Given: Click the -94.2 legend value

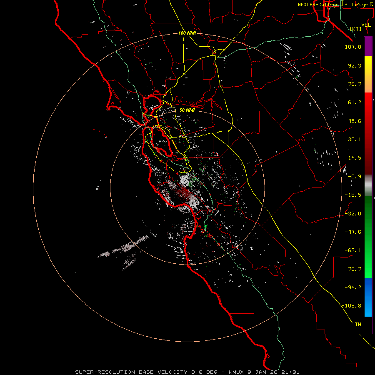Looking at the screenshot, I should coord(353,287).
